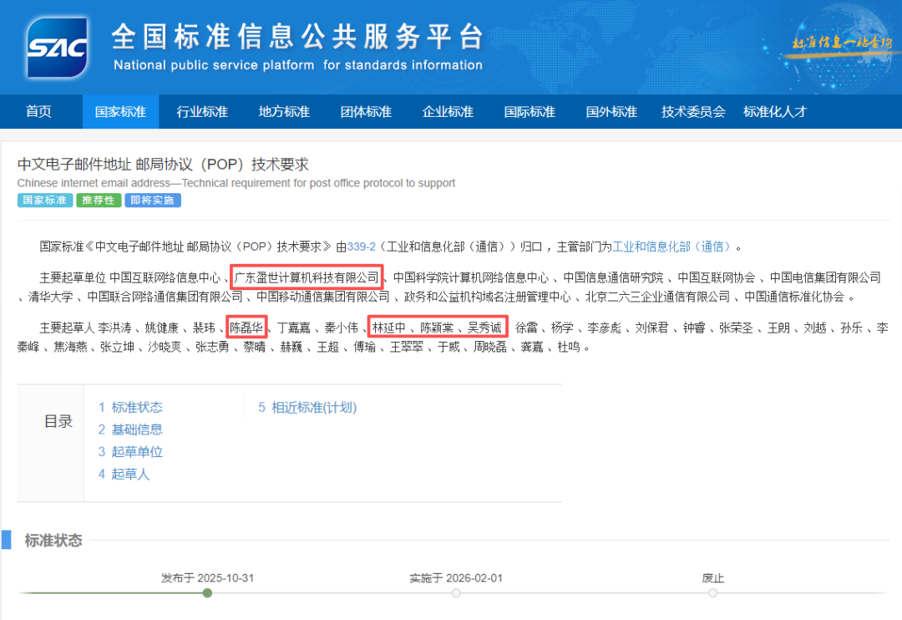Open the 首页 menu item
Screen dimensions: 902x620
38,111
